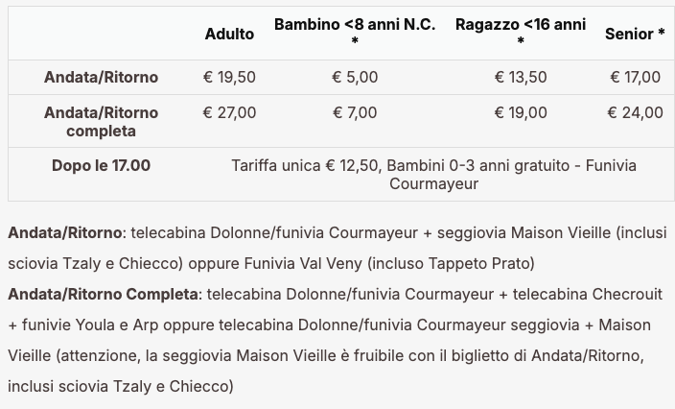The image size is (675, 409).
Task: Click the Bambino <8 anni N.C. header
Action: 355,25
